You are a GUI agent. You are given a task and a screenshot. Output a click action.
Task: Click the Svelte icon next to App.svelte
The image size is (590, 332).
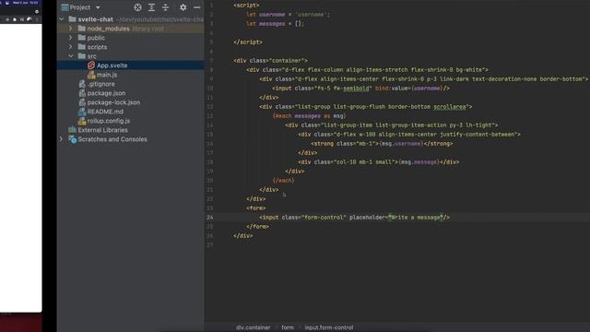click(91, 65)
